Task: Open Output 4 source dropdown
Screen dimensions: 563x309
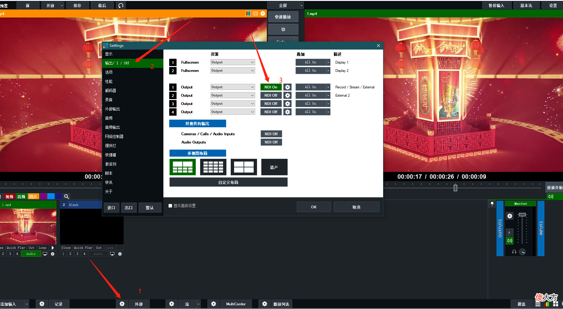Action: tap(233, 112)
